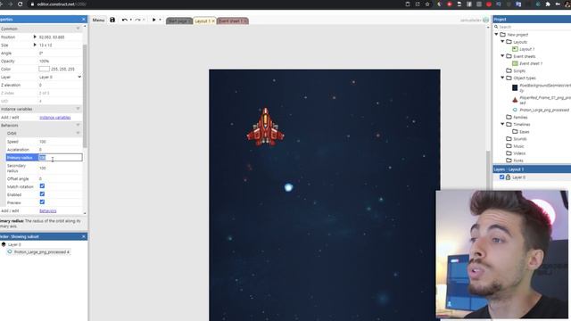The image size is (571, 321).
Task: Click the user account avatar icon
Action: coord(485,20)
